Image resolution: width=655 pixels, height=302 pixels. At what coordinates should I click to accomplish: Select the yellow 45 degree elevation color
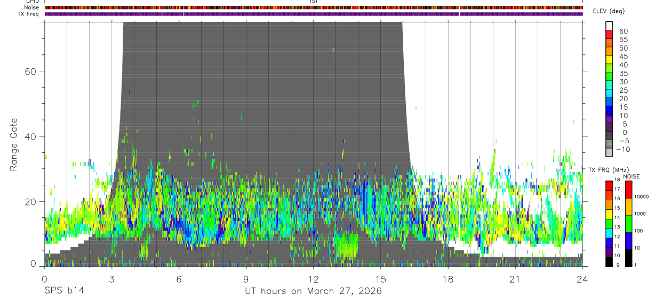point(609,59)
